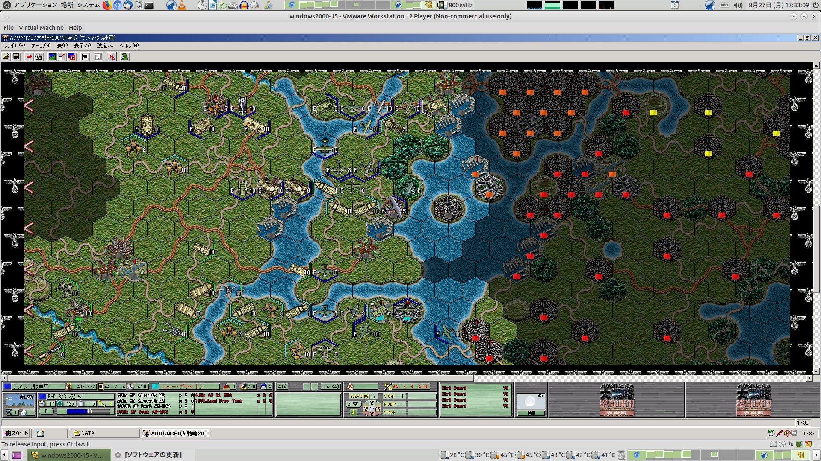The image size is (821, 461).
Task: Launch Chromium from the top panel
Action: coord(117,5)
